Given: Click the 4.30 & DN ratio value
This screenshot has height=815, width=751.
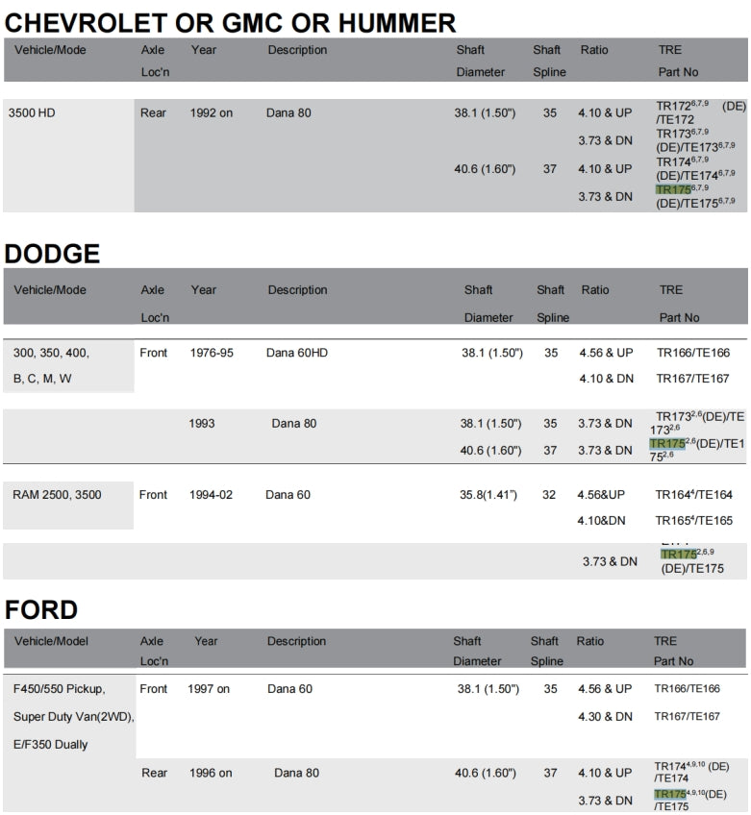Looking at the screenshot, I should pos(605,716).
